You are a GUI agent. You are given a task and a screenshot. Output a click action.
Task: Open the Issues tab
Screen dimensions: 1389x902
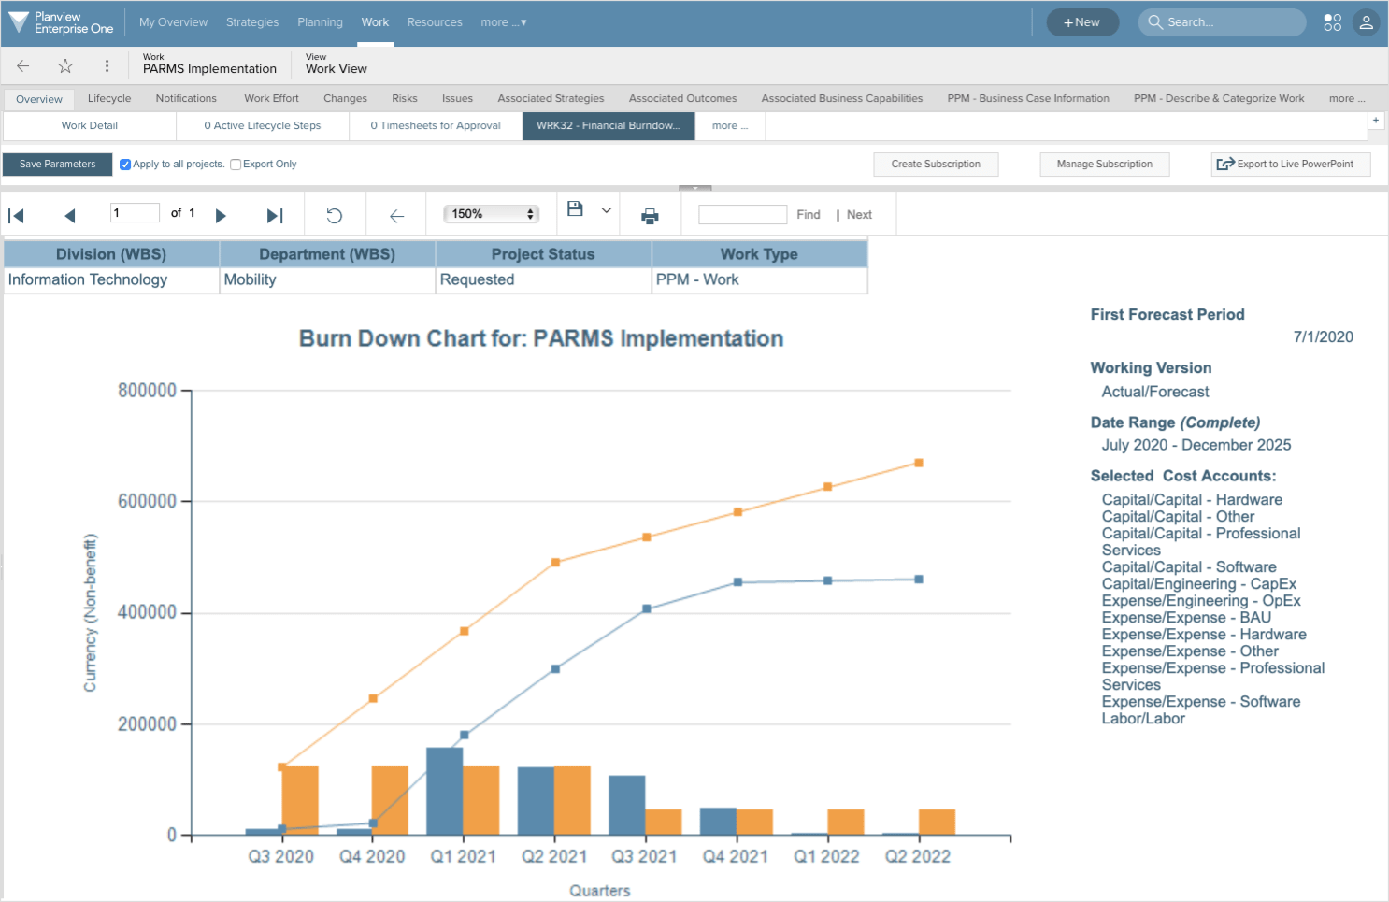point(457,98)
